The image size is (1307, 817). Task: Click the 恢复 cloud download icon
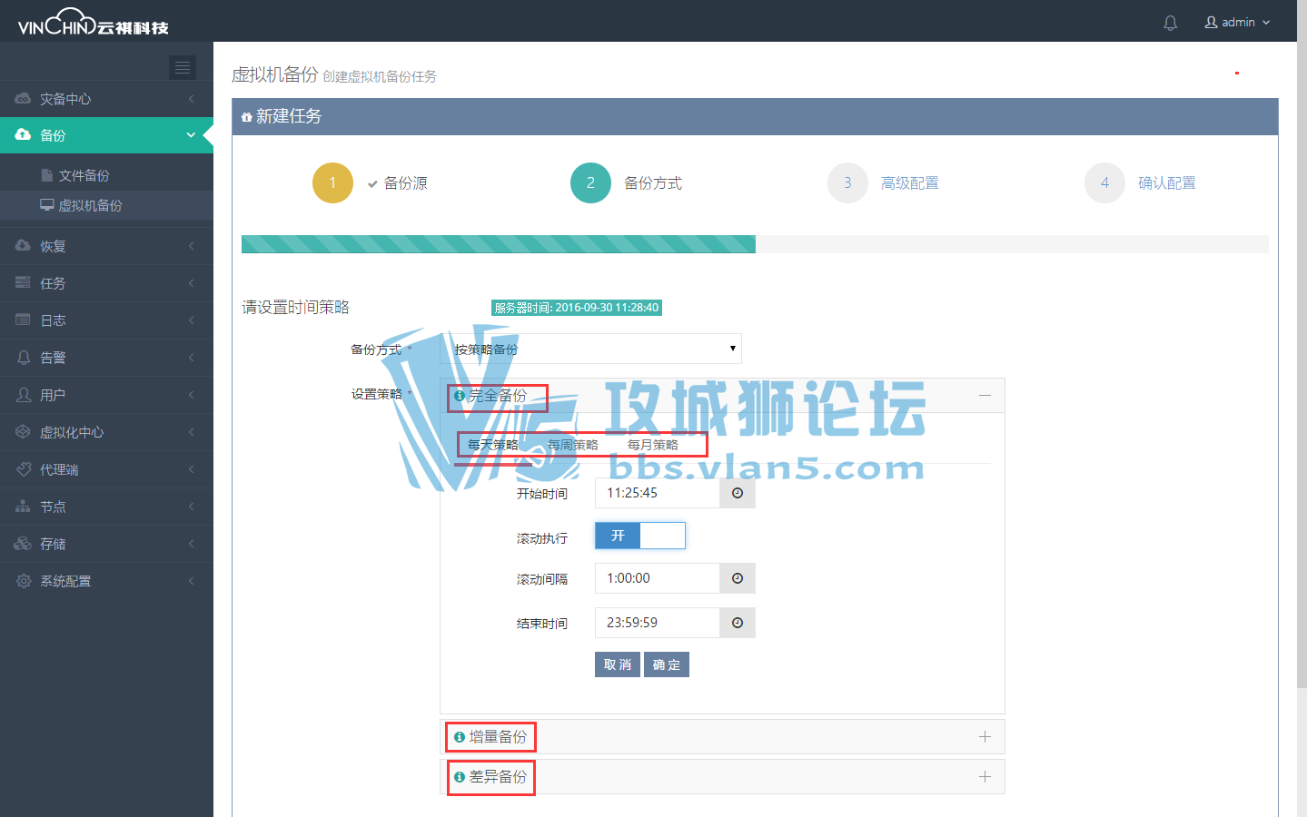tap(23, 245)
